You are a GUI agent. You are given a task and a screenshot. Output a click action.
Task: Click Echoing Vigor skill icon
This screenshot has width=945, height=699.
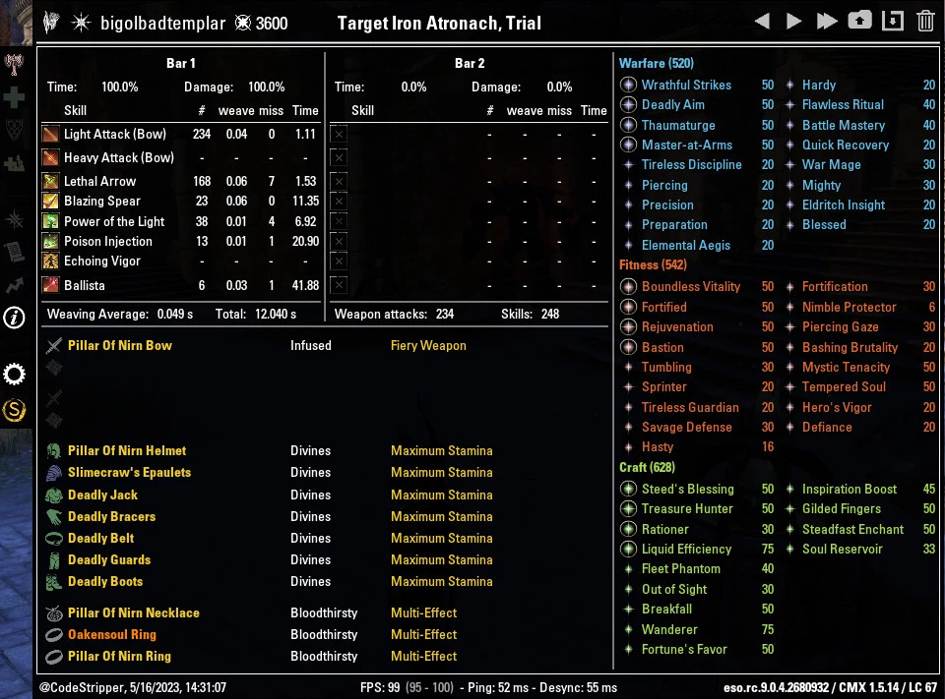pyautogui.click(x=50, y=262)
